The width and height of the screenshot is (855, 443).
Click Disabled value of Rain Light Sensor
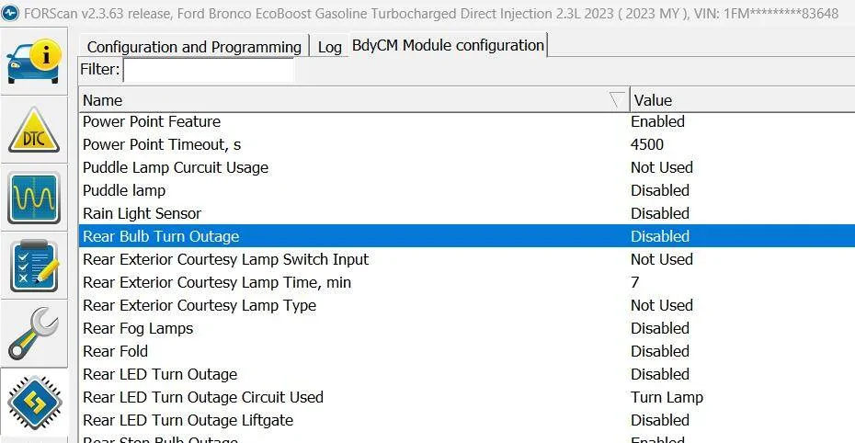click(660, 213)
